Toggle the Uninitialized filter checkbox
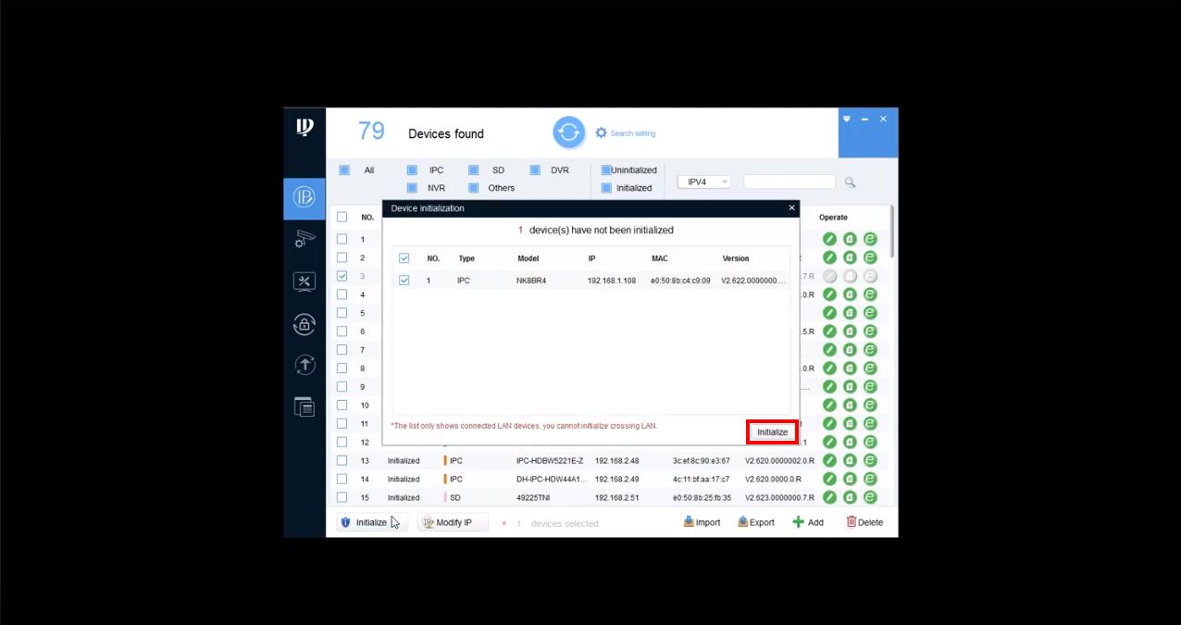Screen dimensions: 1181x625 (606, 170)
